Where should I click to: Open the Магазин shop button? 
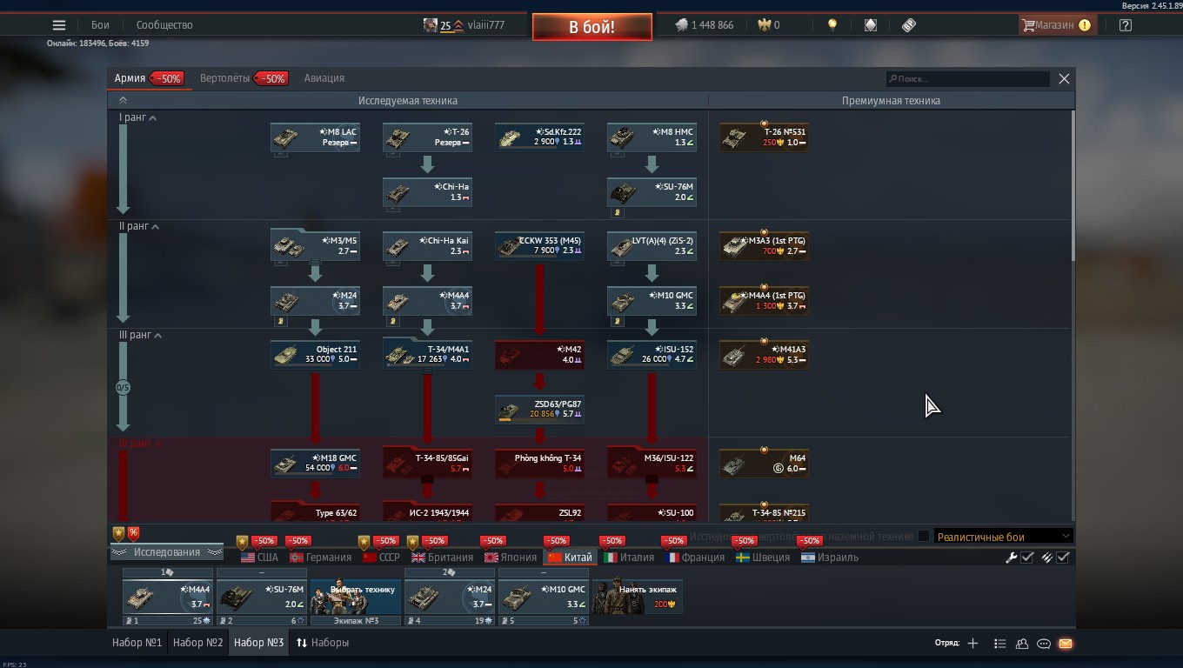pos(1057,25)
